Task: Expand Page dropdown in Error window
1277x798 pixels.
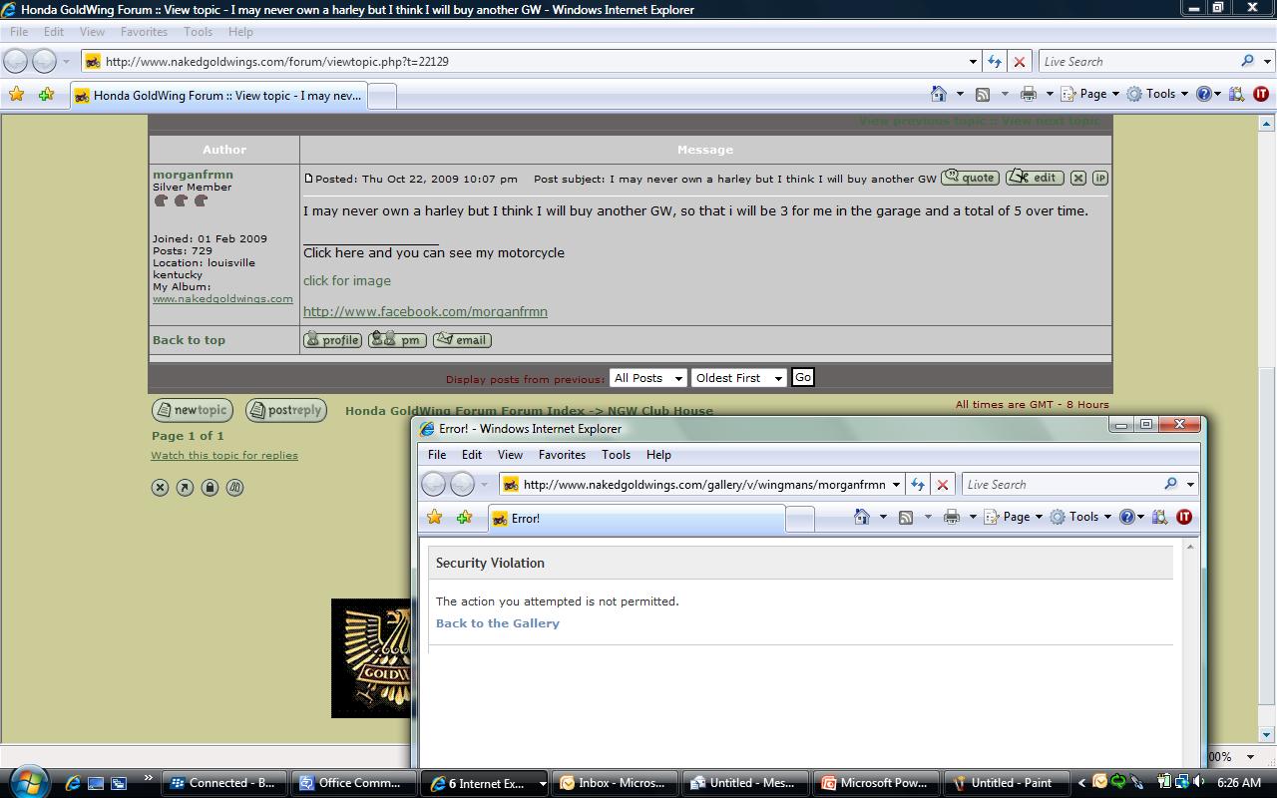Action: click(x=1039, y=517)
